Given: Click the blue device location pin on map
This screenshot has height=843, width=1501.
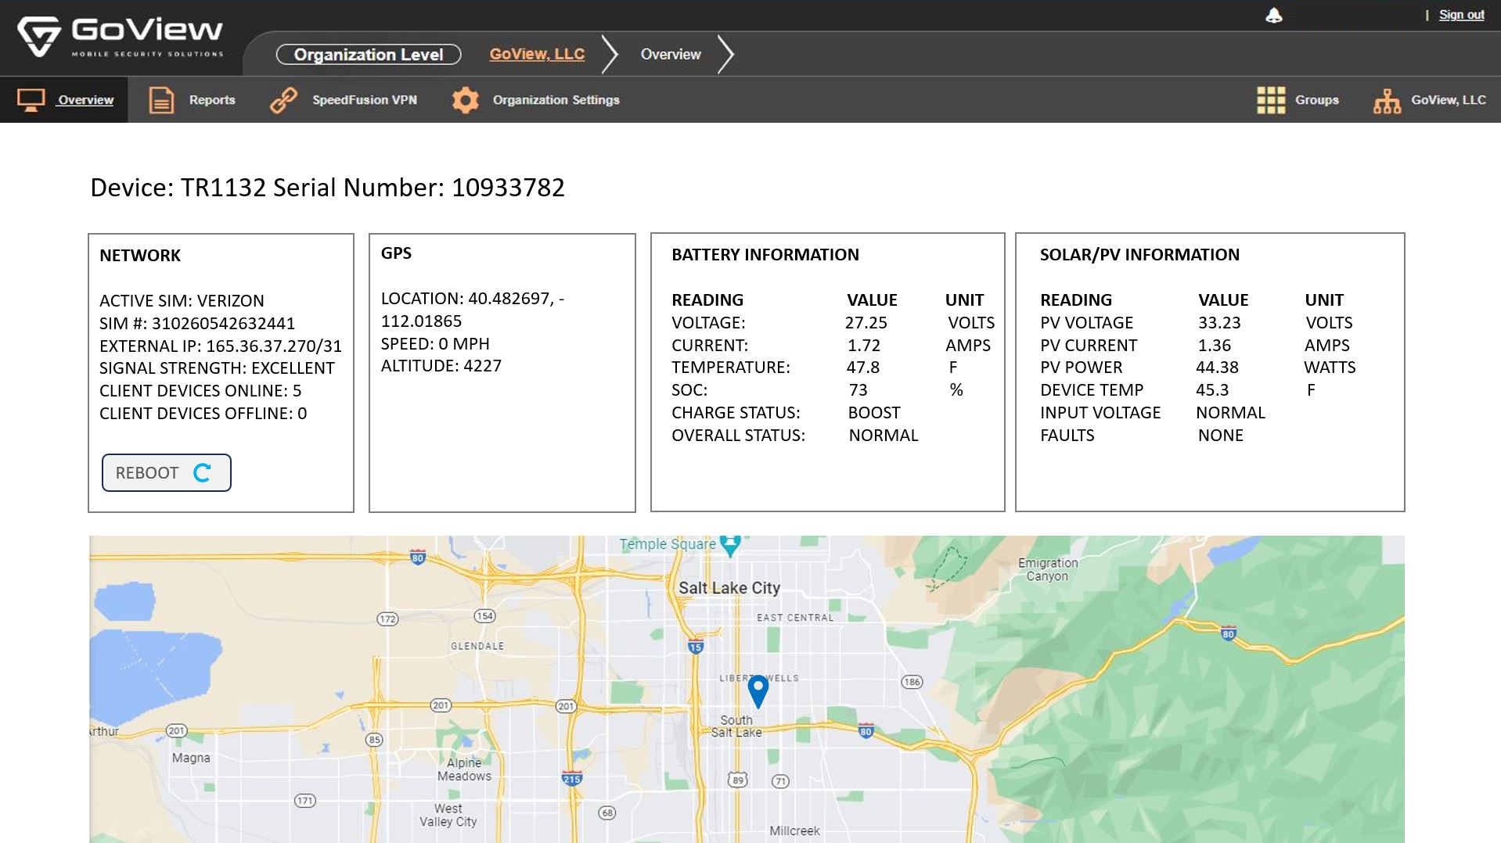Looking at the screenshot, I should [x=758, y=691].
